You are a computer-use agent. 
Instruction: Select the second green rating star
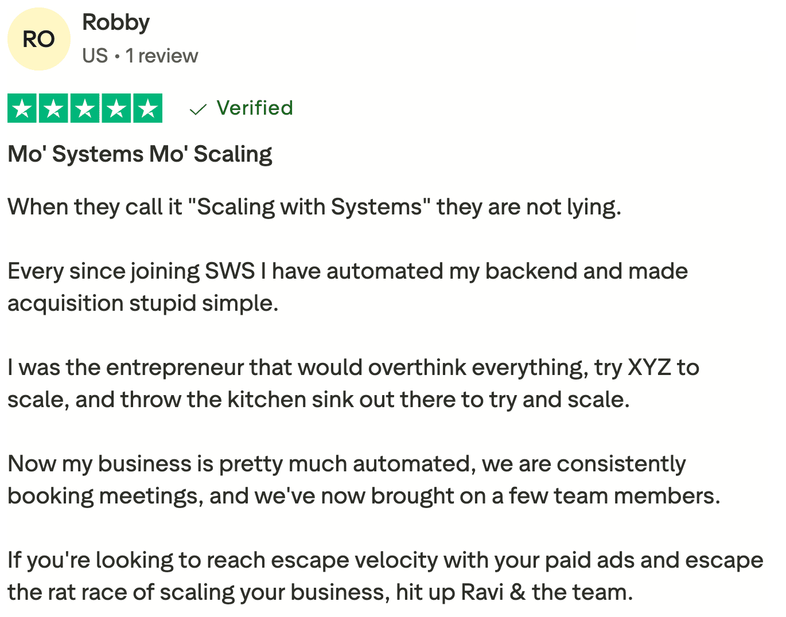(53, 108)
